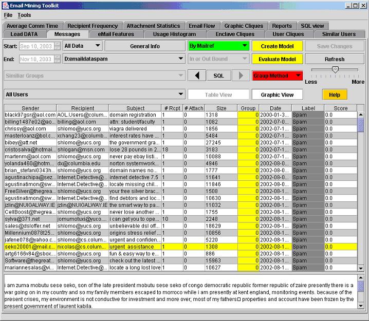Click the right arrow button beside SQL
Viewport: 369px width, 321px height.
240,75
